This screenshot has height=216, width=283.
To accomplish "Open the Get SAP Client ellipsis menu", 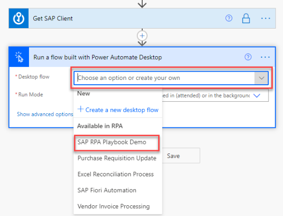I will click(266, 18).
